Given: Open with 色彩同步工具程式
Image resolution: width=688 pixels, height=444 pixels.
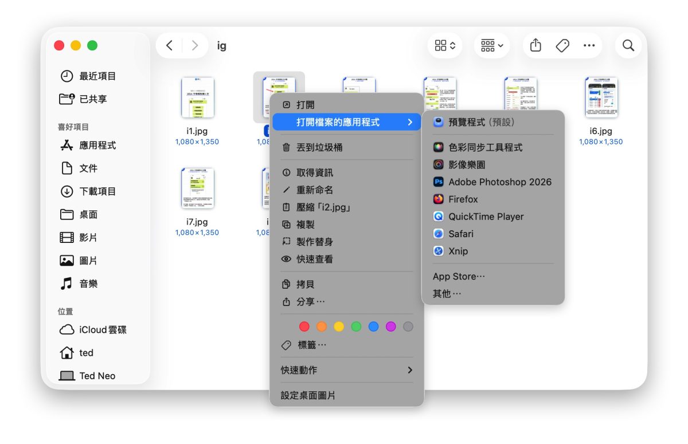Looking at the screenshot, I should (x=493, y=147).
